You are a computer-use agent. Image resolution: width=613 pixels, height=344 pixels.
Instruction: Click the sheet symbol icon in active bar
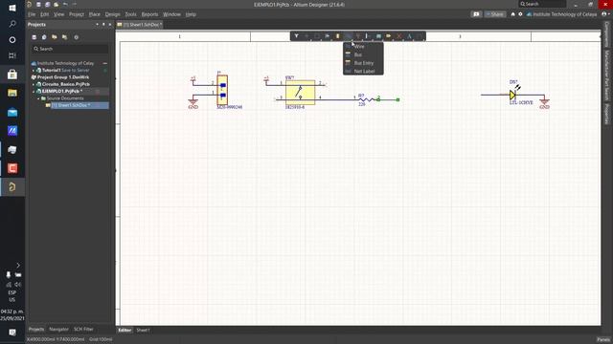point(378,36)
